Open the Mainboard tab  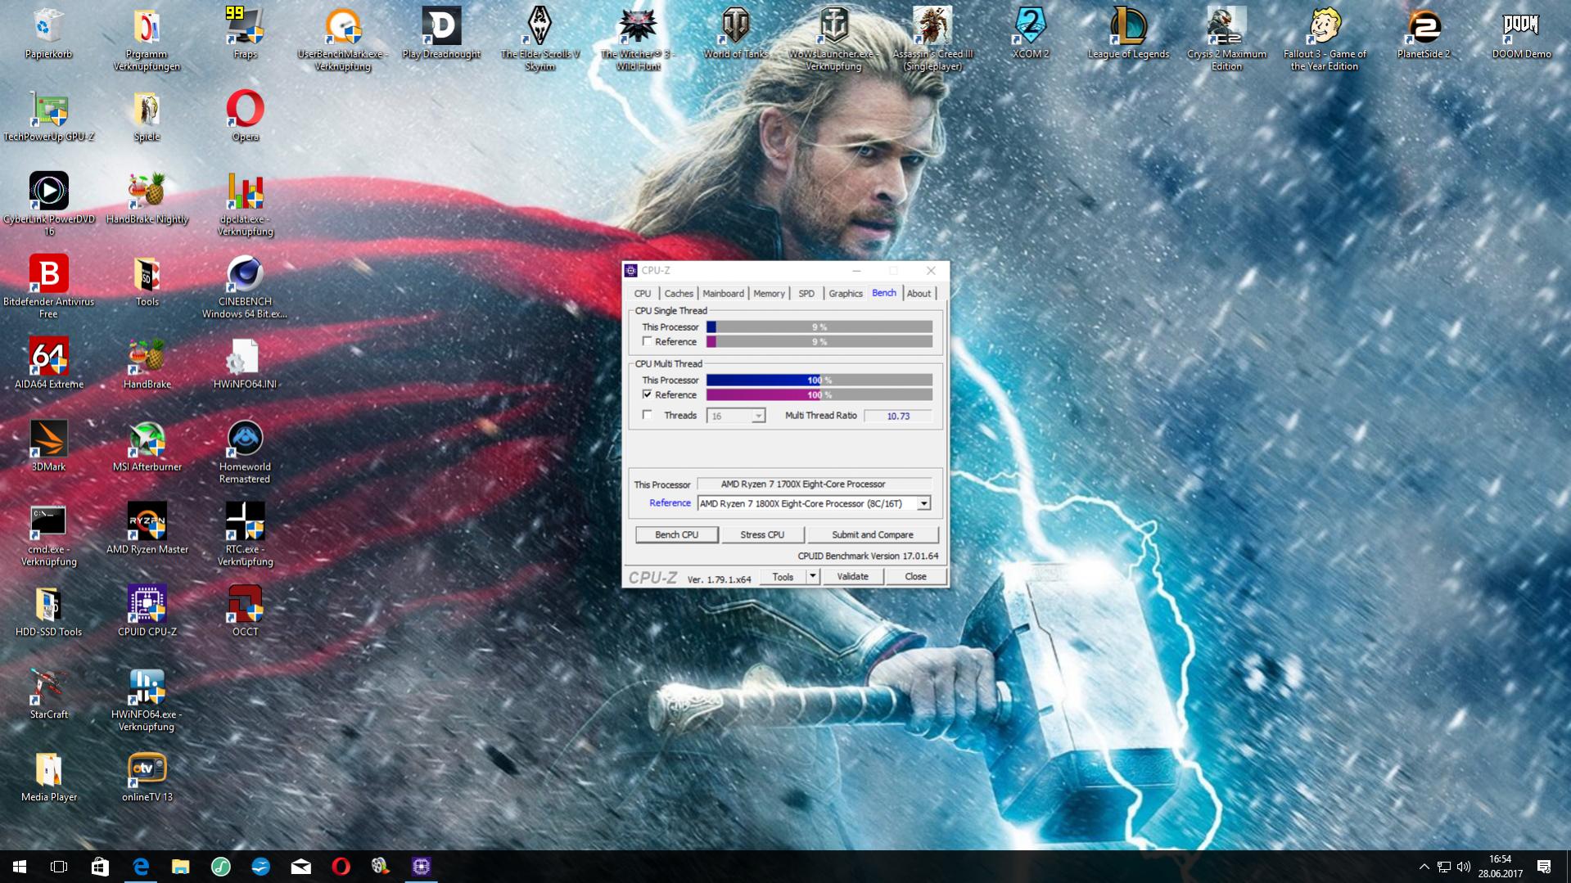tap(723, 294)
